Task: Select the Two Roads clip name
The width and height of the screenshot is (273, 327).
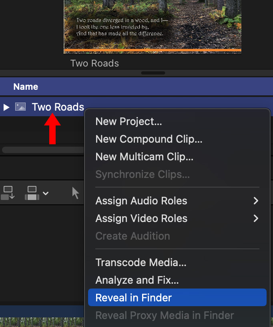Action: click(58, 107)
